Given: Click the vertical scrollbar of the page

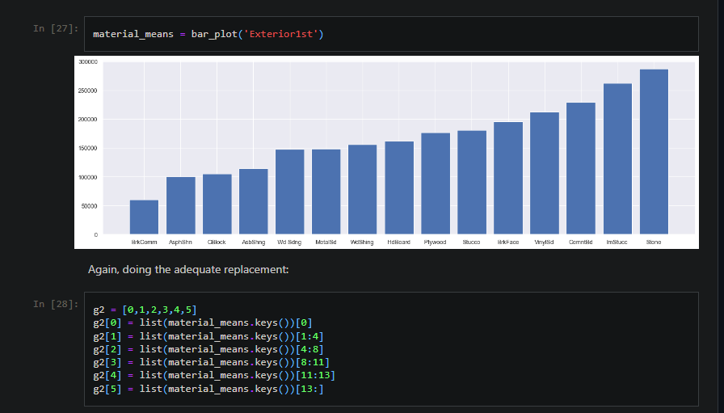Looking at the screenshot, I should 721,207.
